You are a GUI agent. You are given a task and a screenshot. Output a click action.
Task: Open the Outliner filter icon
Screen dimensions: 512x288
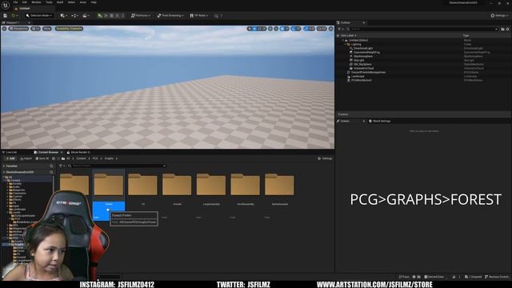[340, 29]
